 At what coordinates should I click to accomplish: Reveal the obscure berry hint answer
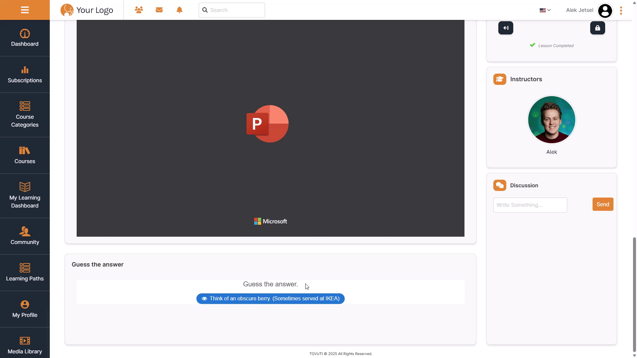tap(270, 299)
